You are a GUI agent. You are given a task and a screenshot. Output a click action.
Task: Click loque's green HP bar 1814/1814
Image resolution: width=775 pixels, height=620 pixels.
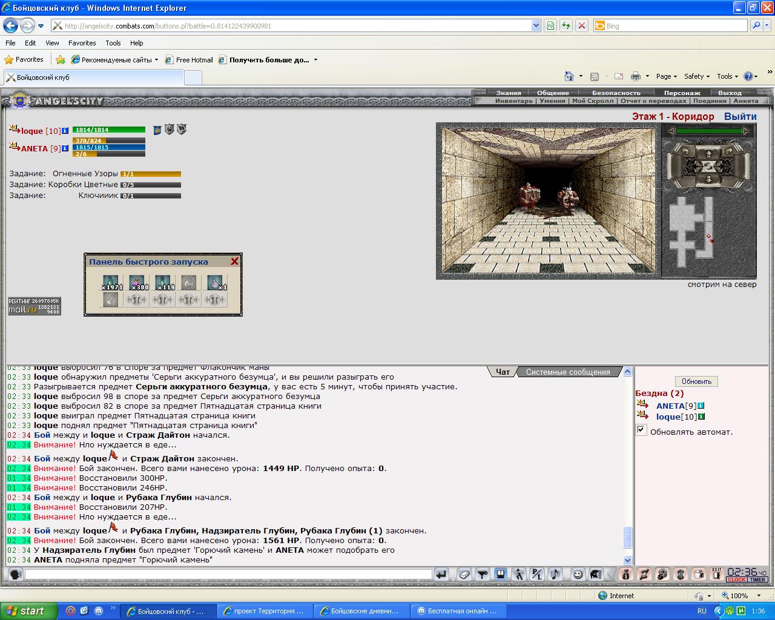[x=109, y=130]
